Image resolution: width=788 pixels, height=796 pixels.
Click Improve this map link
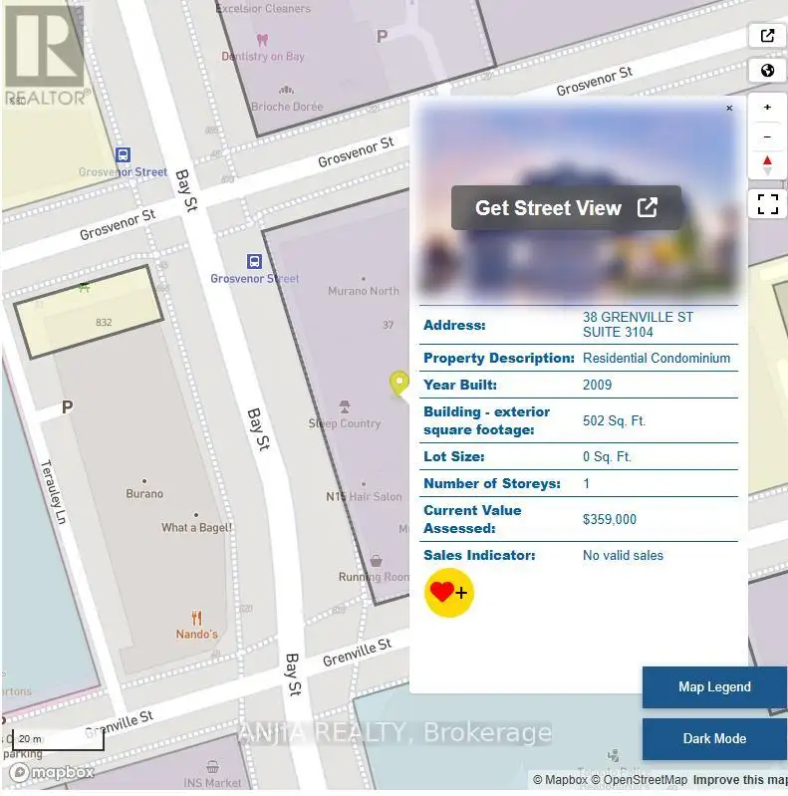coord(740,780)
